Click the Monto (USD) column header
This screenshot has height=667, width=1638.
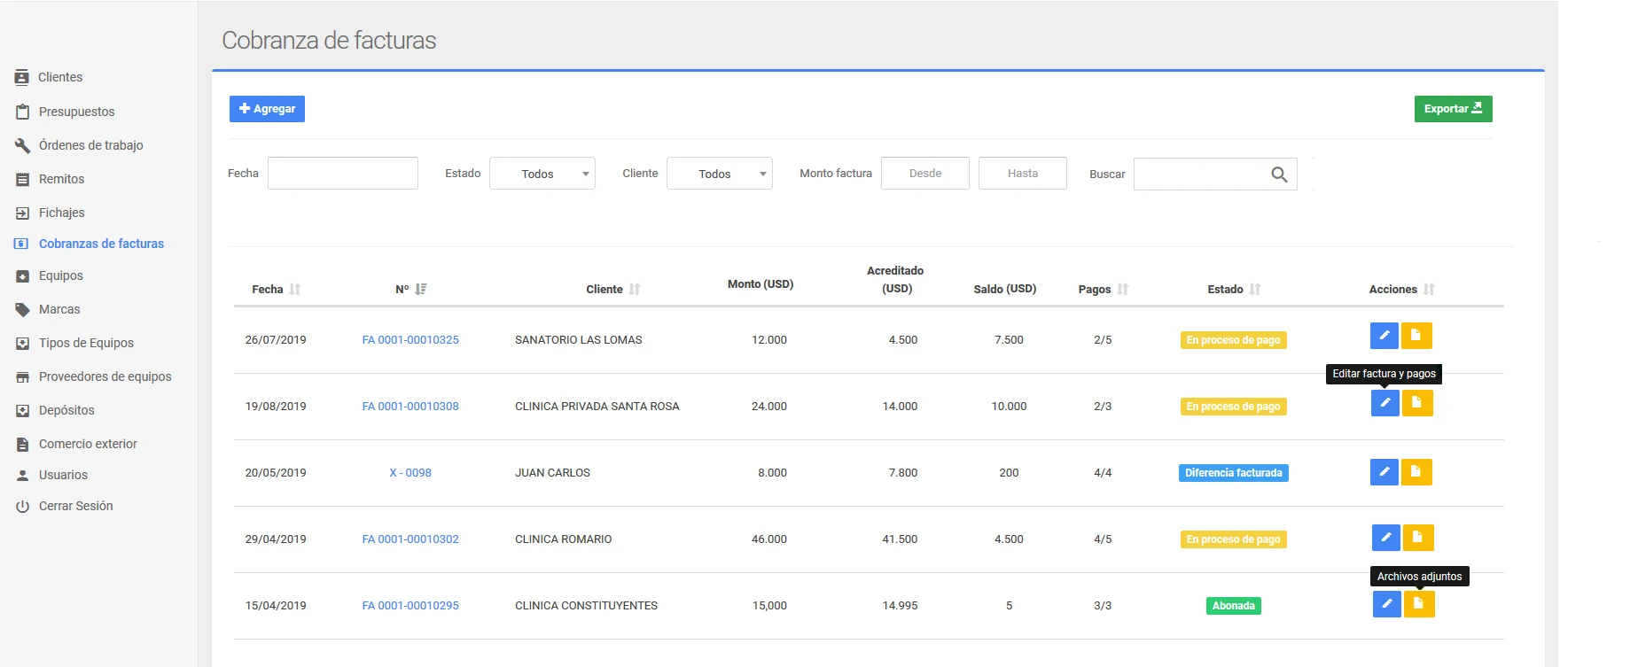(760, 284)
